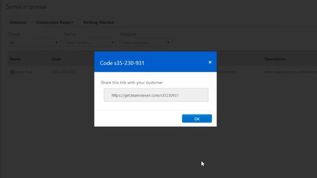Viewport: 317px width, 178px height.
Task: Expand the Status filter dropdown
Action: 90,43
